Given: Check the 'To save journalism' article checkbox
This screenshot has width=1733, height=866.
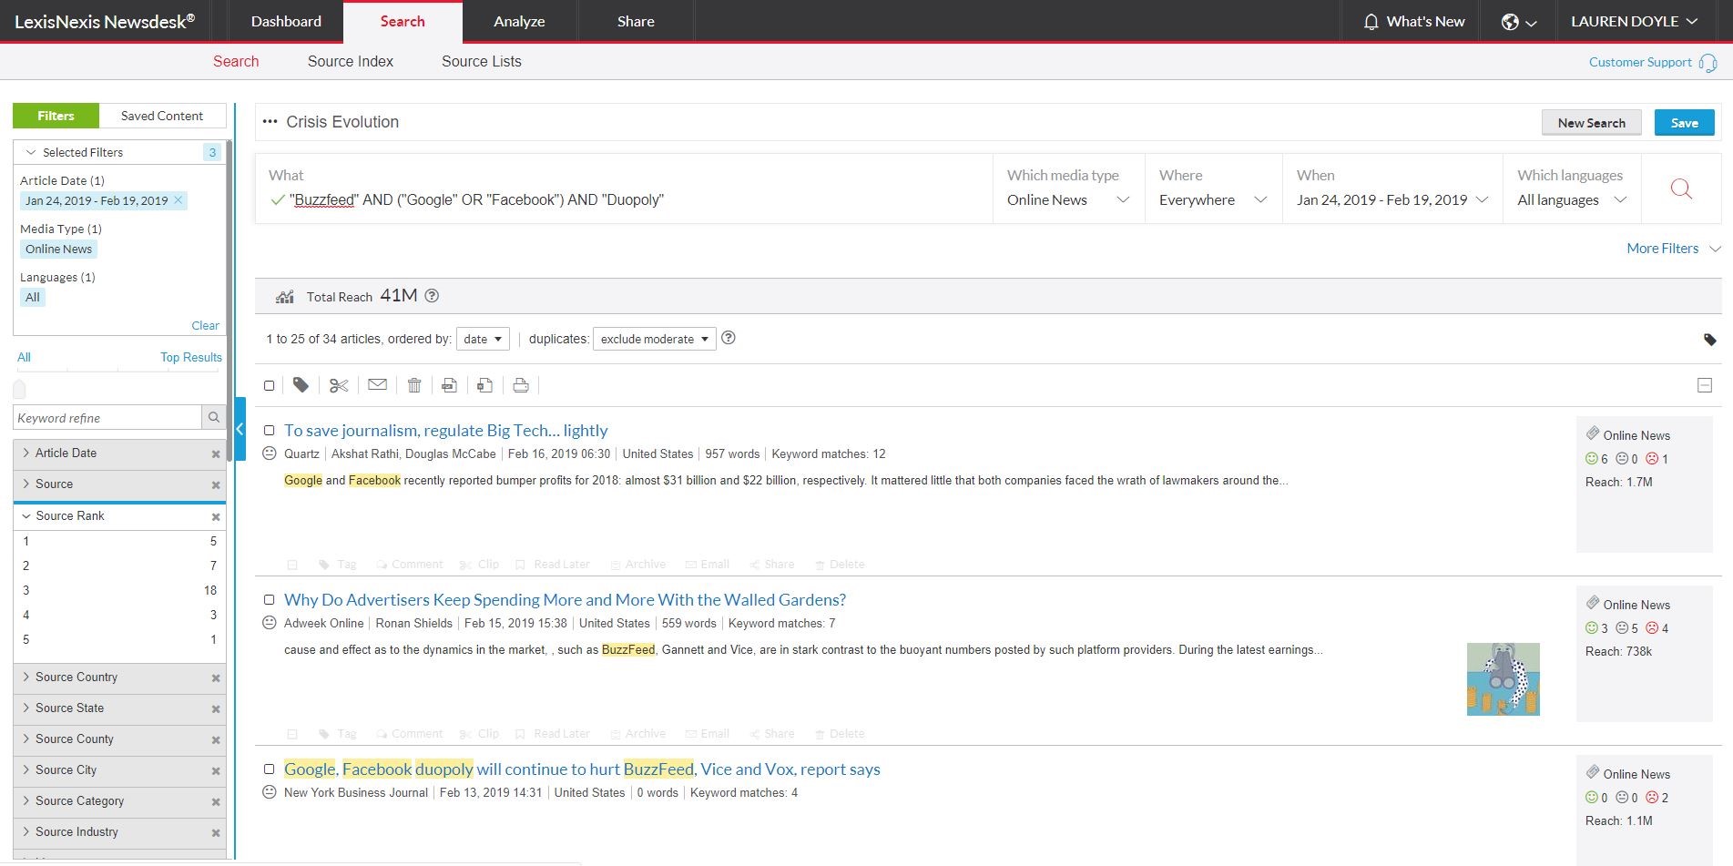Looking at the screenshot, I should point(270,430).
